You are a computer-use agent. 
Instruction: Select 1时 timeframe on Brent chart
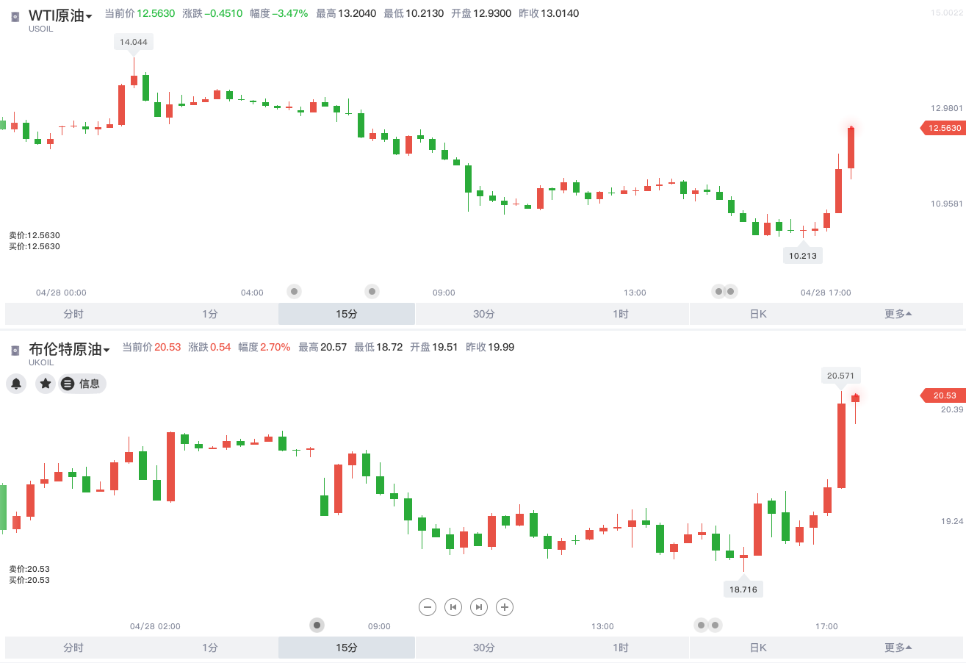[x=619, y=647]
